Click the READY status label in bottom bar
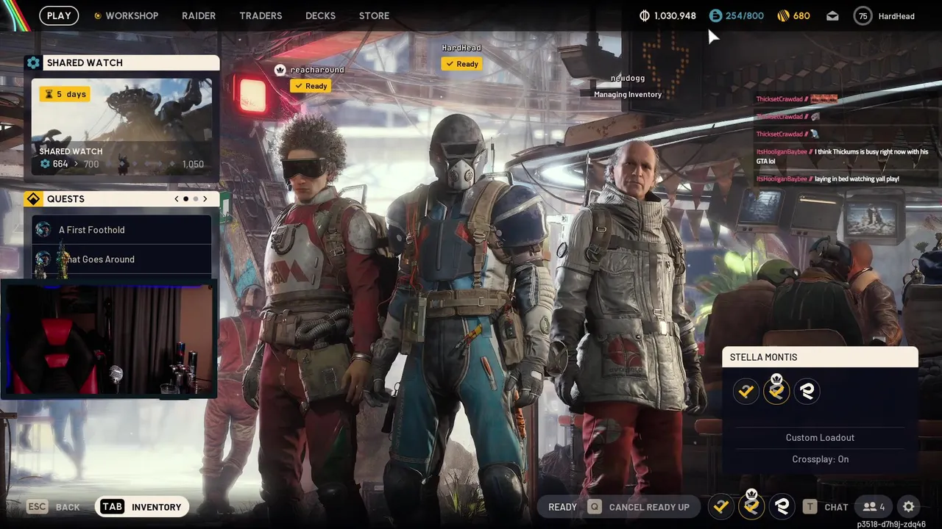 (562, 507)
